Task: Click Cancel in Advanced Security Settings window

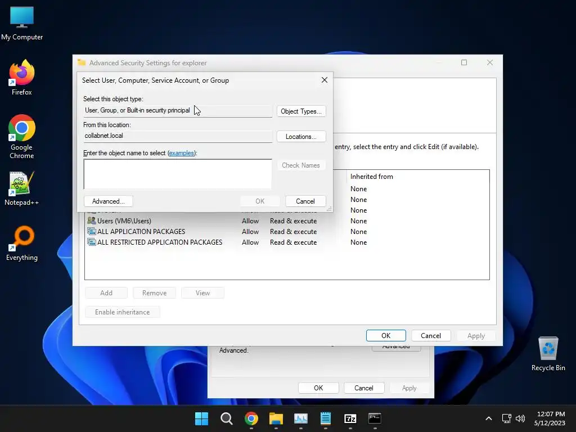Action: (431, 336)
